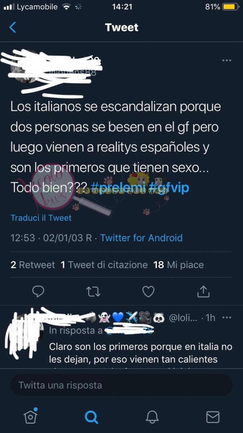View the 2 Retweet list
This screenshot has height=433, width=243.
point(33,265)
